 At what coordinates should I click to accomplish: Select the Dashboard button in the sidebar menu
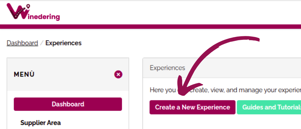[68, 104]
